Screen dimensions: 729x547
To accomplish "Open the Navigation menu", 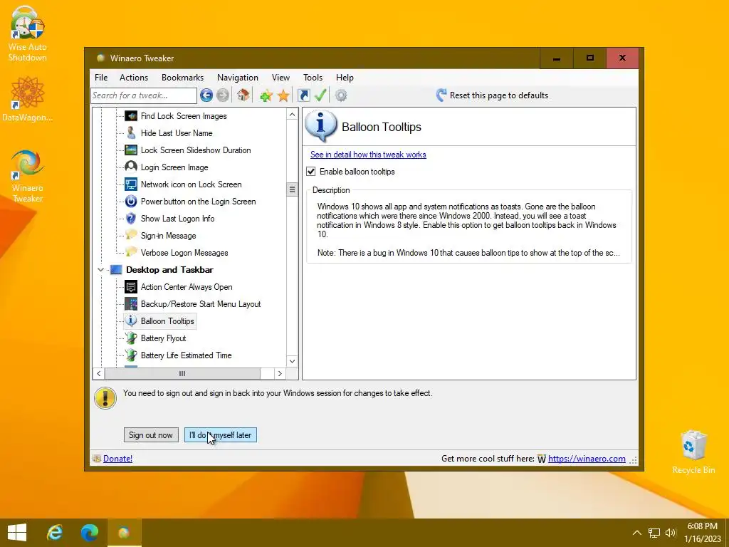I will pos(238,78).
